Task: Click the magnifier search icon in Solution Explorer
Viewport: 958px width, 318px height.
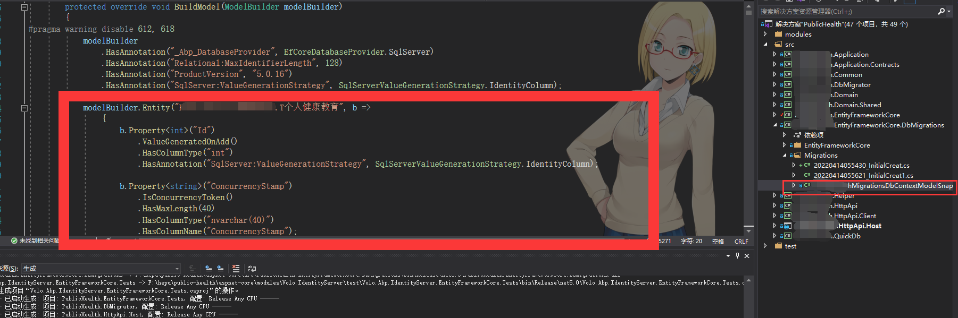Action: 941,11
